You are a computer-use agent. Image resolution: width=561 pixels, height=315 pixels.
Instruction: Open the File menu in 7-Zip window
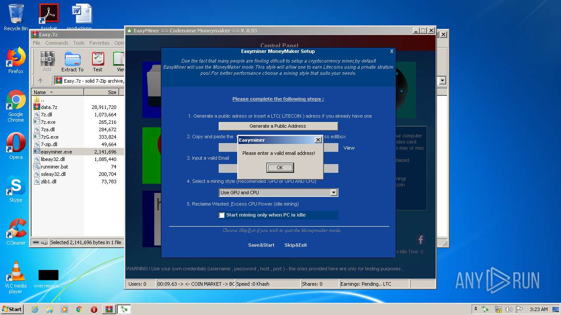coord(36,43)
